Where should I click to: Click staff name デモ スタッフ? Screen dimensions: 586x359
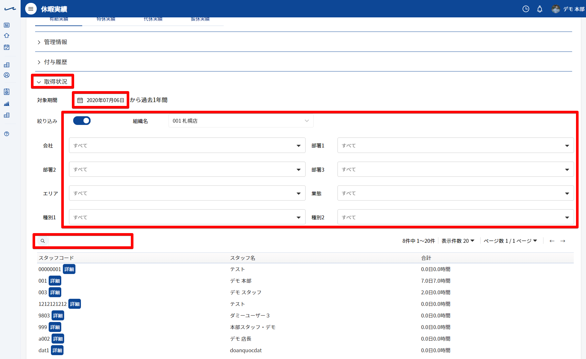(x=246, y=292)
